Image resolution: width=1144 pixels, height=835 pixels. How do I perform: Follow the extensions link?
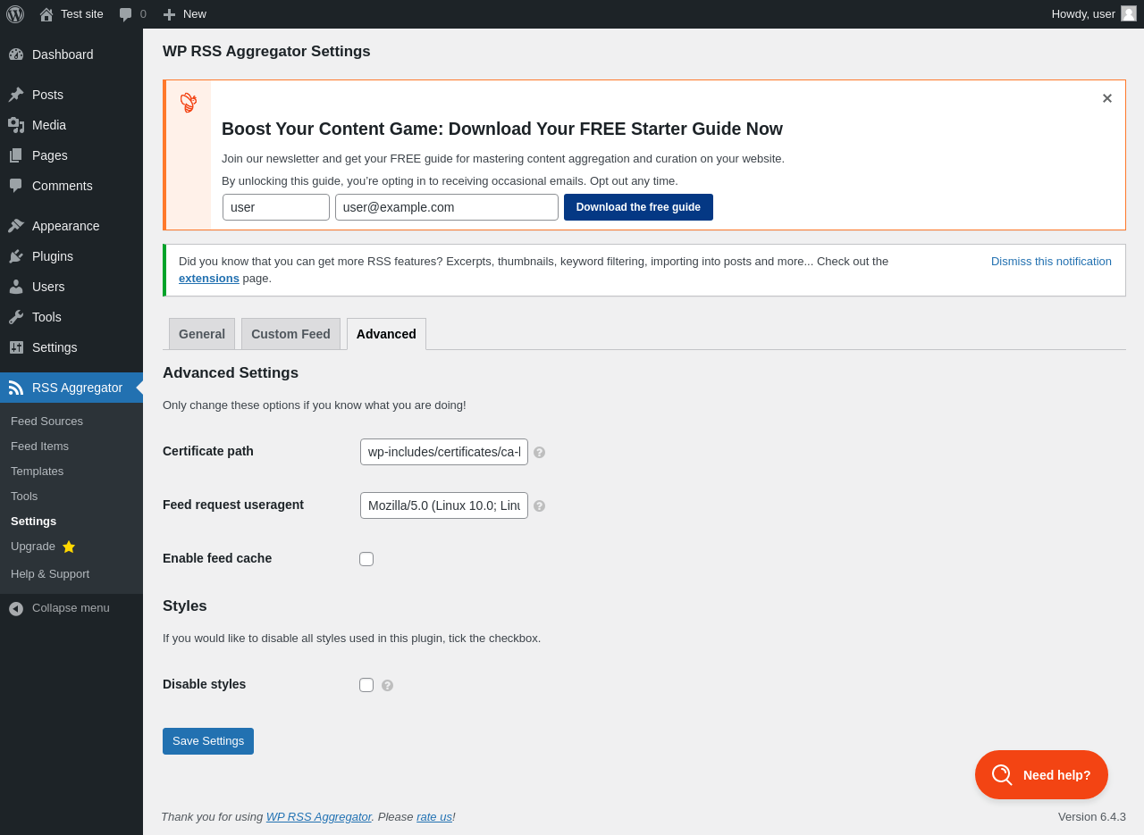click(x=209, y=279)
